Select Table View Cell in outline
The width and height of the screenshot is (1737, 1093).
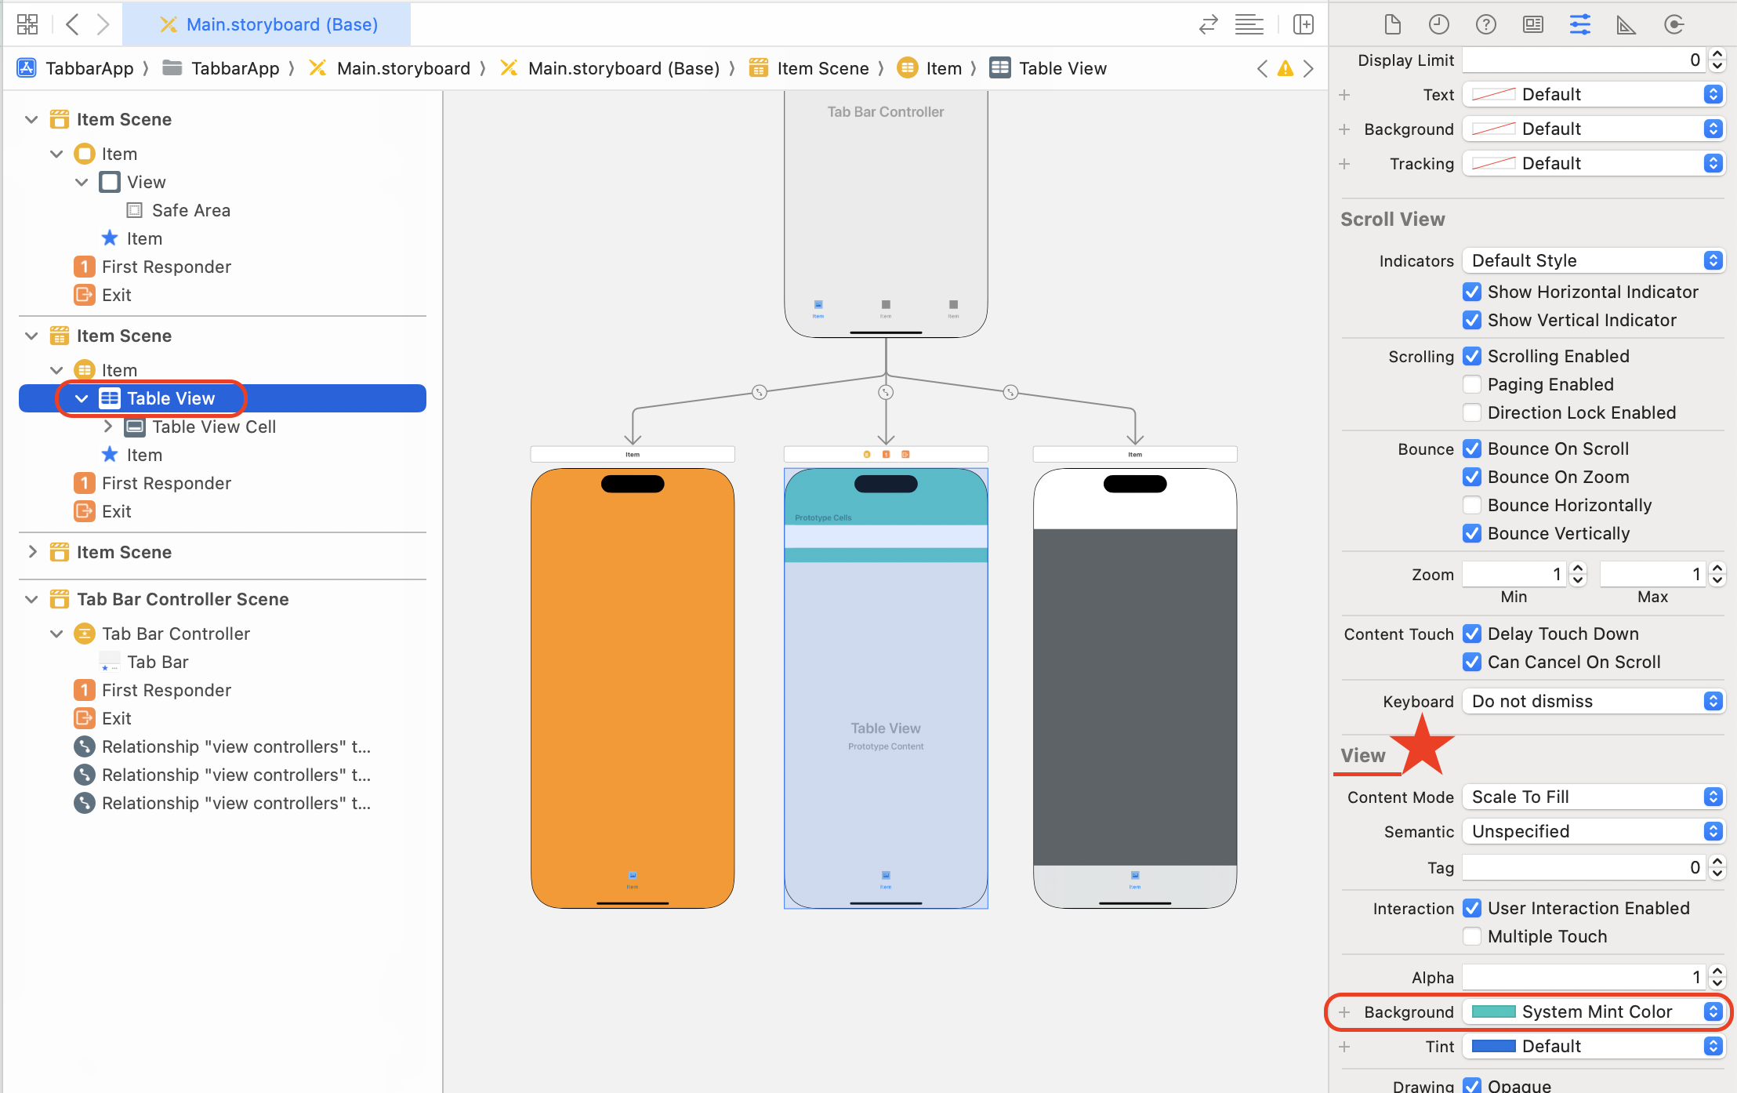pyautogui.click(x=213, y=427)
